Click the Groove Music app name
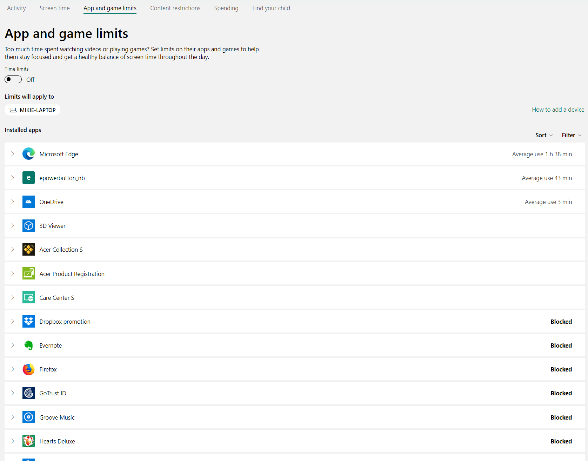The width and height of the screenshot is (588, 461). 57,417
